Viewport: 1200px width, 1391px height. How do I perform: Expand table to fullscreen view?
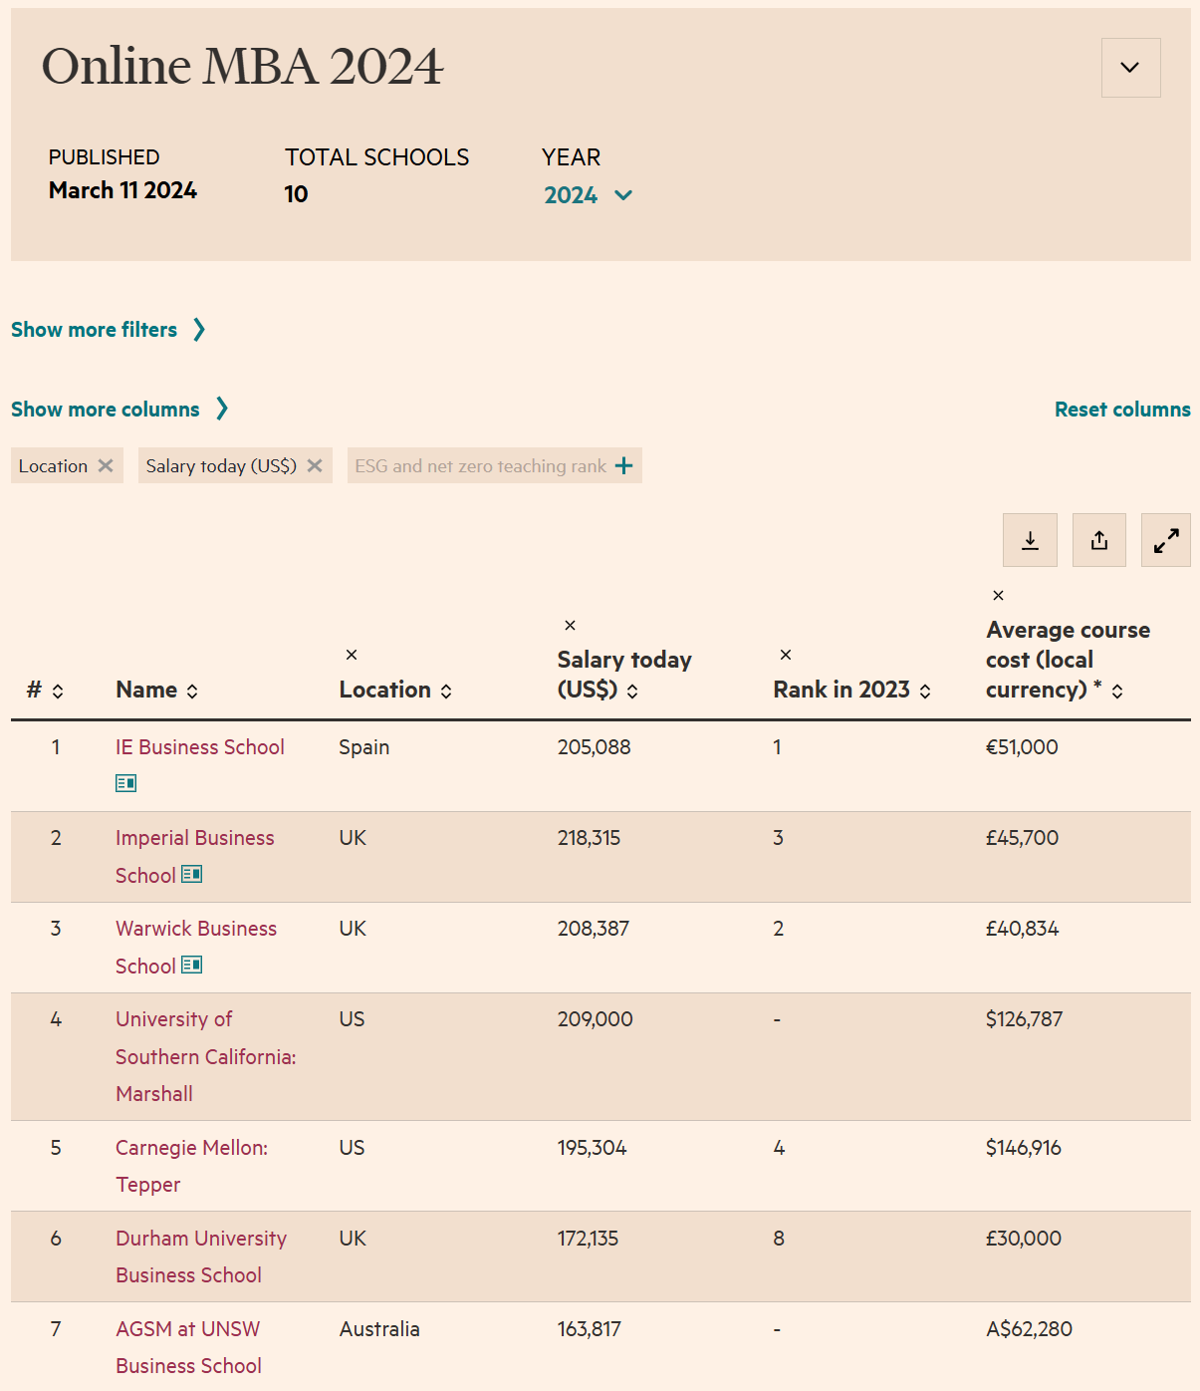tap(1165, 540)
